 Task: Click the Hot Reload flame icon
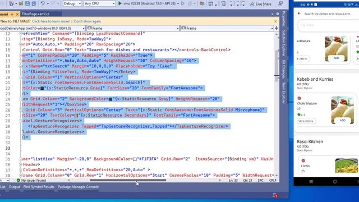click(x=190, y=3)
